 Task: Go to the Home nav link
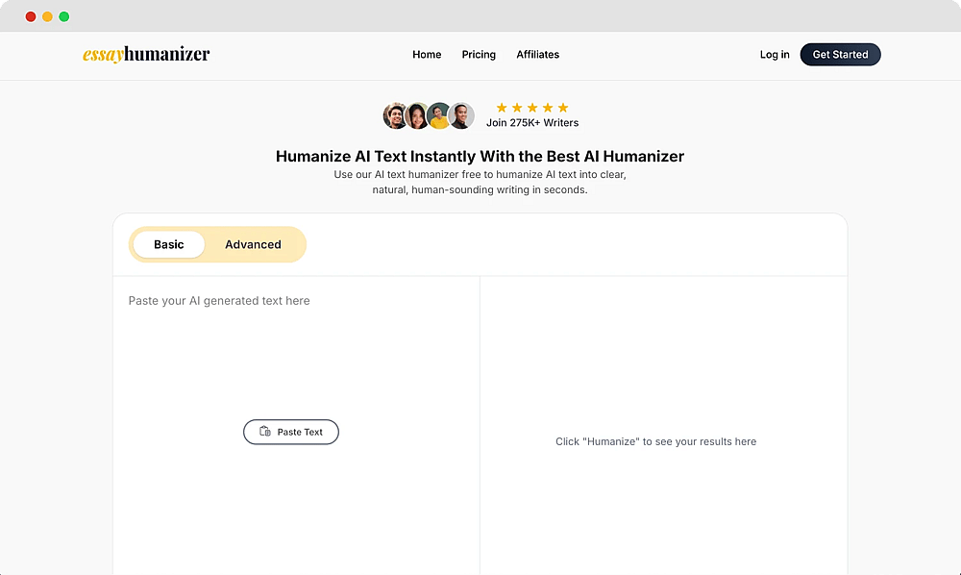point(427,55)
